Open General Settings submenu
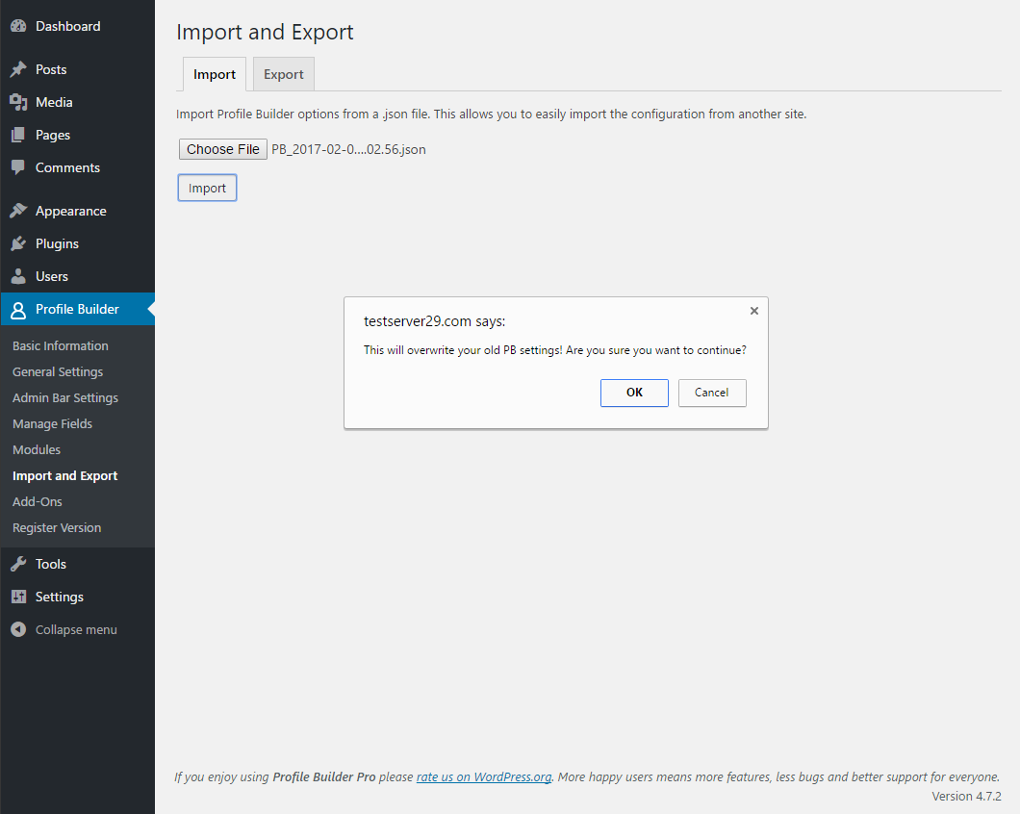The height and width of the screenshot is (814, 1020). 58,371
